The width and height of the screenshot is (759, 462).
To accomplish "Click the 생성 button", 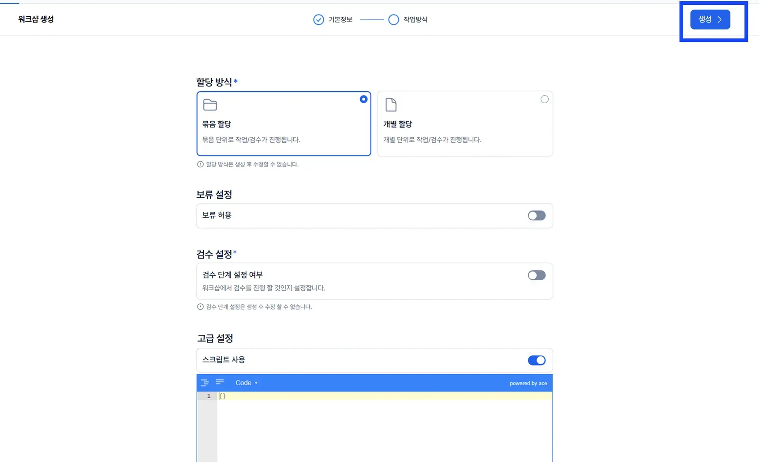I will click(710, 19).
